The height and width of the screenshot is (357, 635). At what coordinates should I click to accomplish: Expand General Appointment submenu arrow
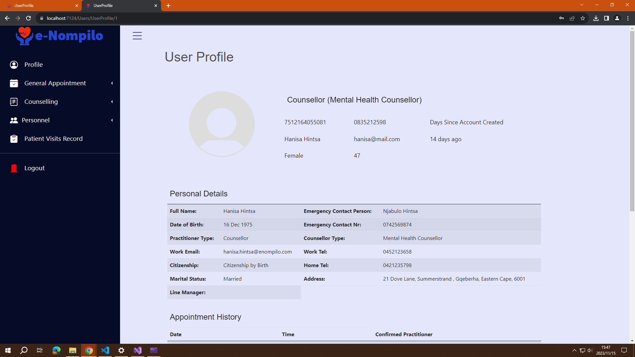[x=112, y=83]
